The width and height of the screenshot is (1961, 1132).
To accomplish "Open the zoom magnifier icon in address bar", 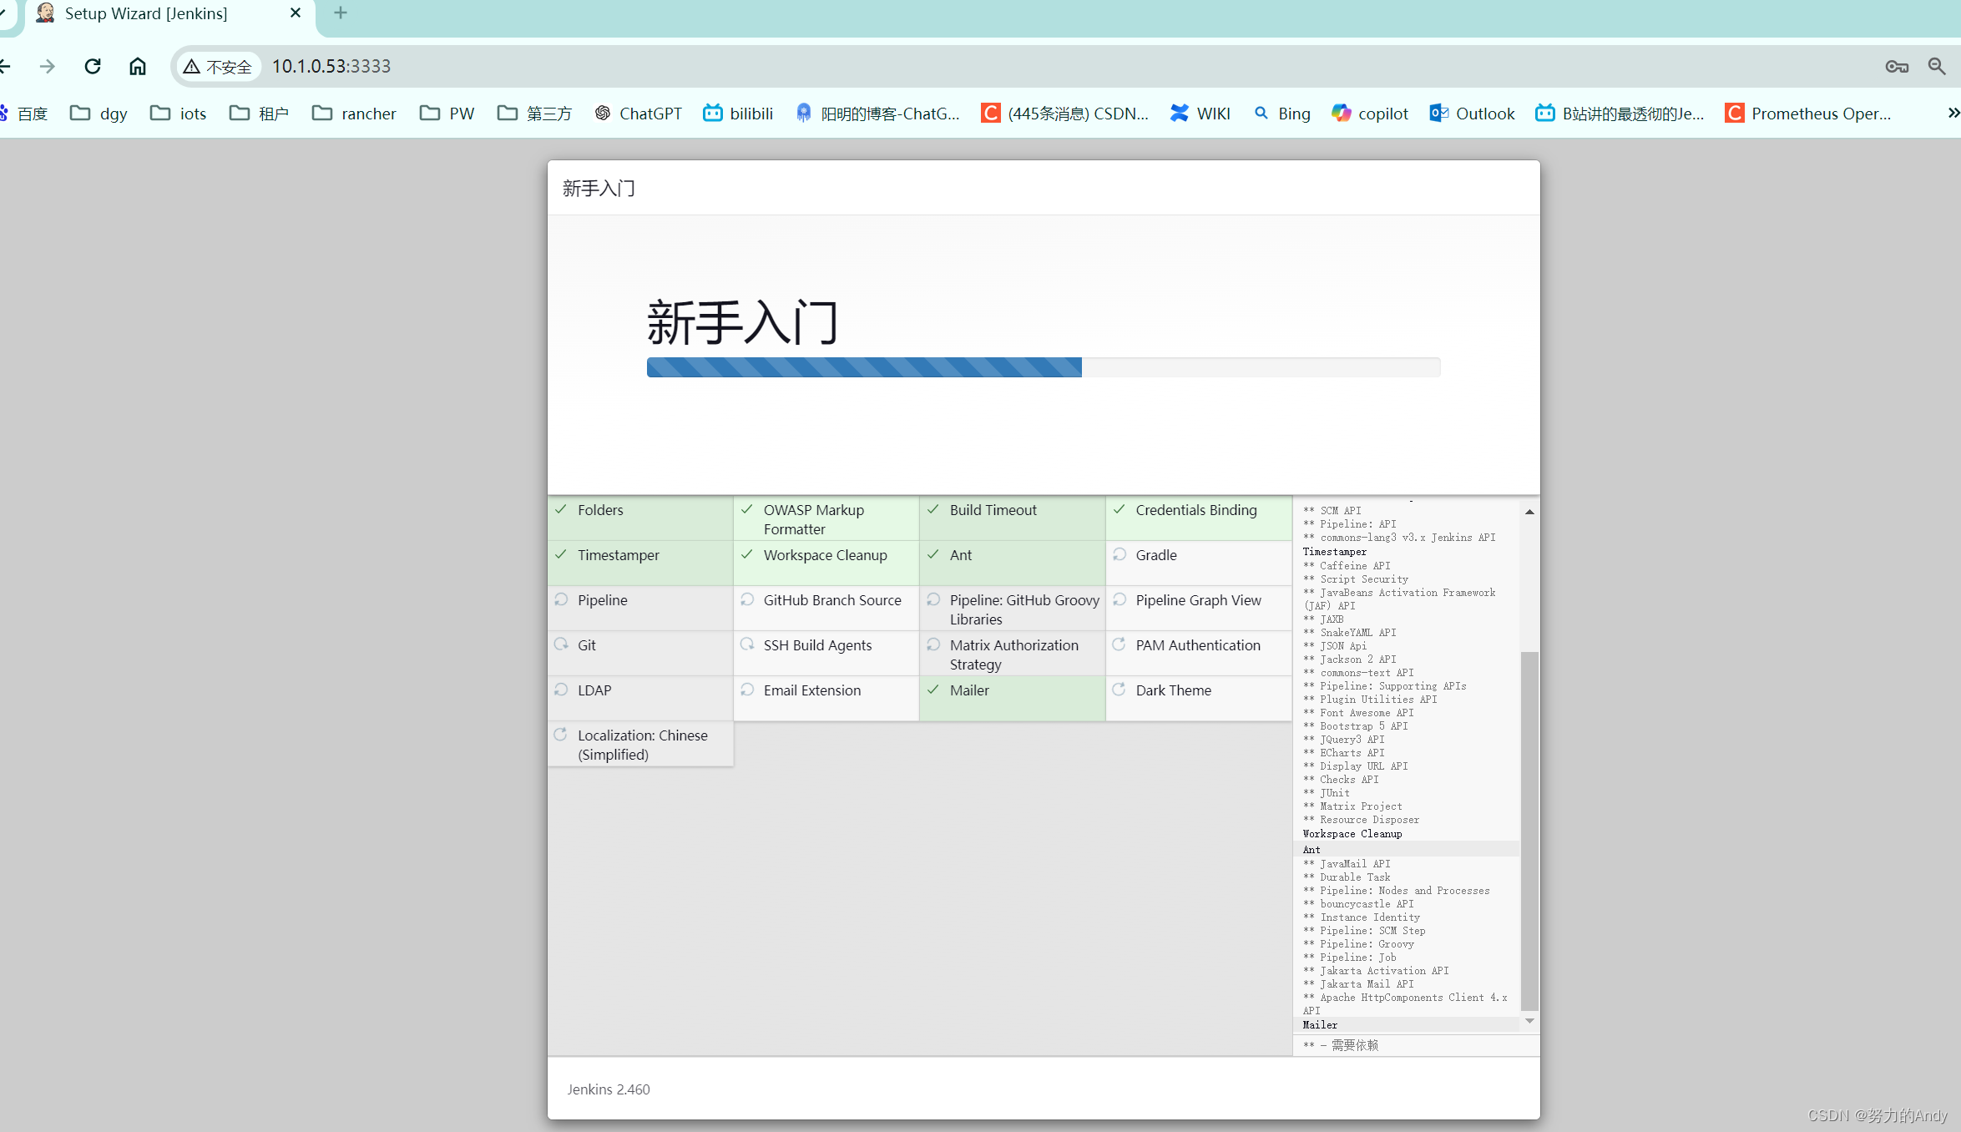I will tap(1937, 67).
